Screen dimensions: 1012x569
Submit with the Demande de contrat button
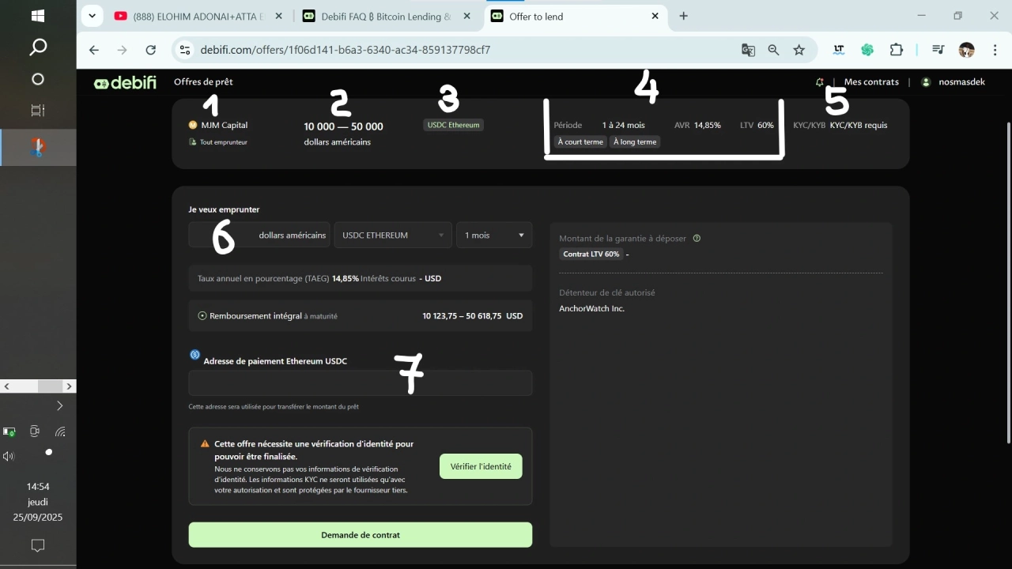tap(360, 535)
